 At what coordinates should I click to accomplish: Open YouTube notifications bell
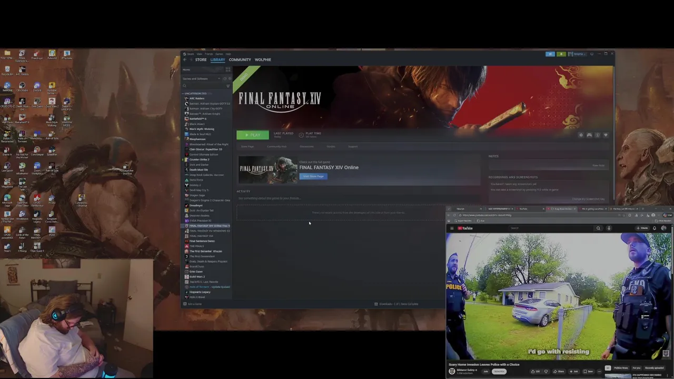pos(655,228)
